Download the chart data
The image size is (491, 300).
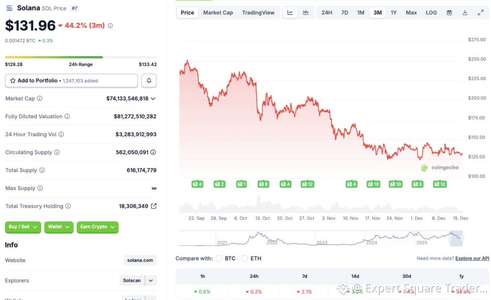464,12
